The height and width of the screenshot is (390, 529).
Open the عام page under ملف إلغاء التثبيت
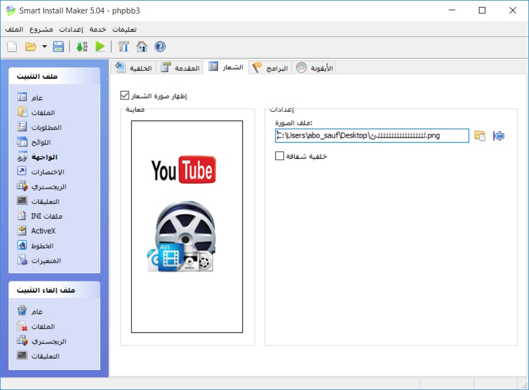pyautogui.click(x=30, y=311)
